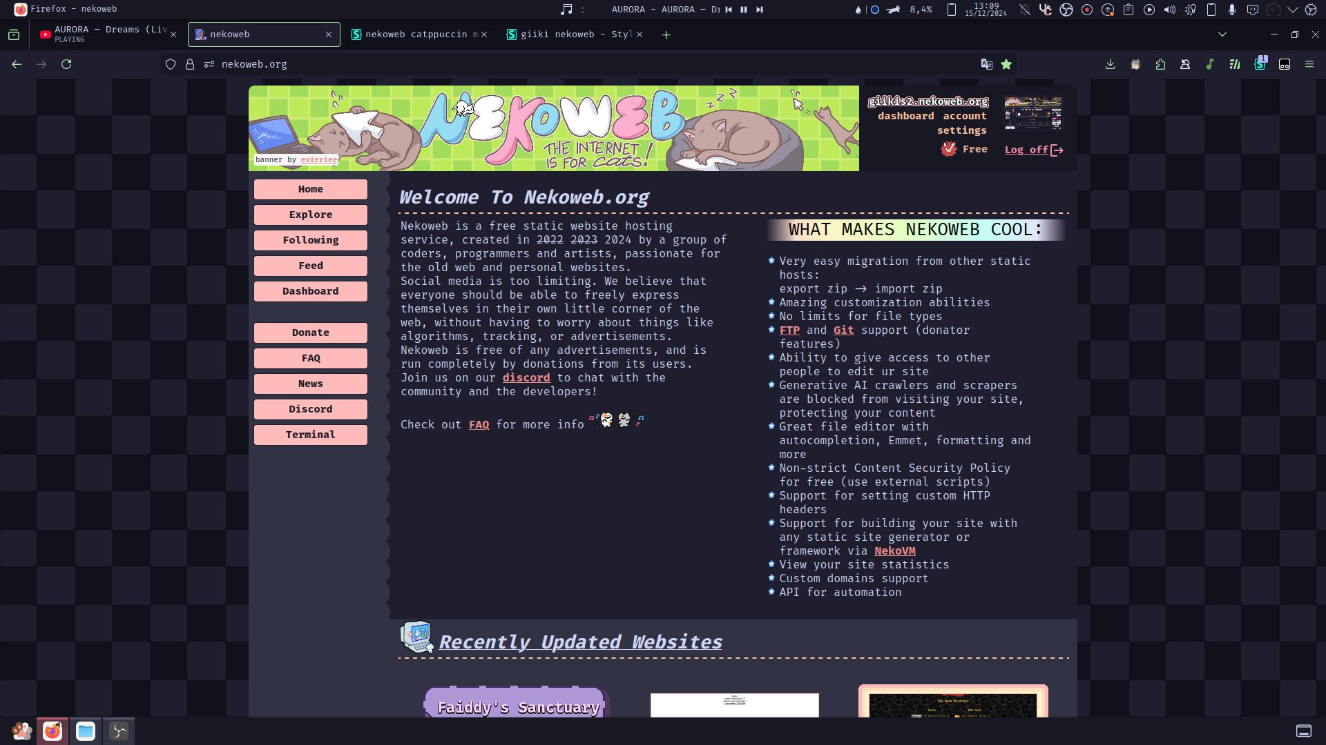Open the Dashboard sidebar button
Screen dimensions: 1326x745
pos(311,291)
